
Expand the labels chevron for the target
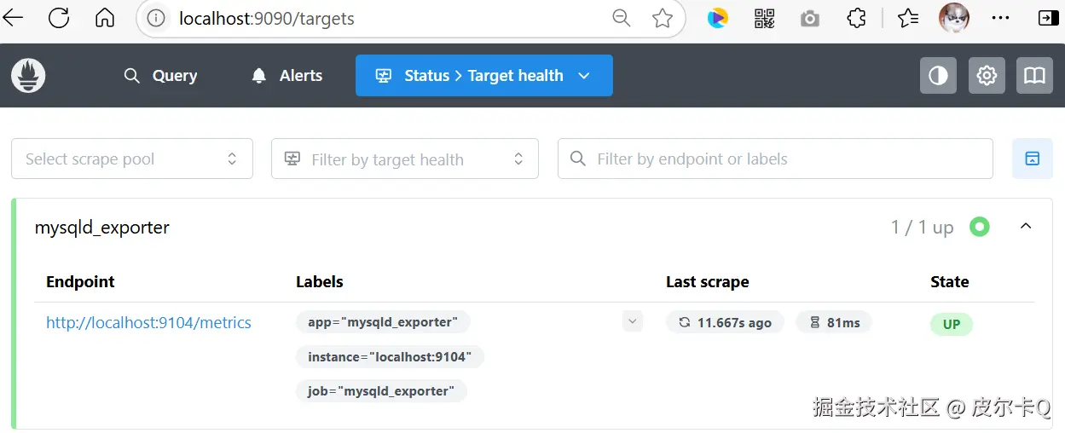[632, 321]
